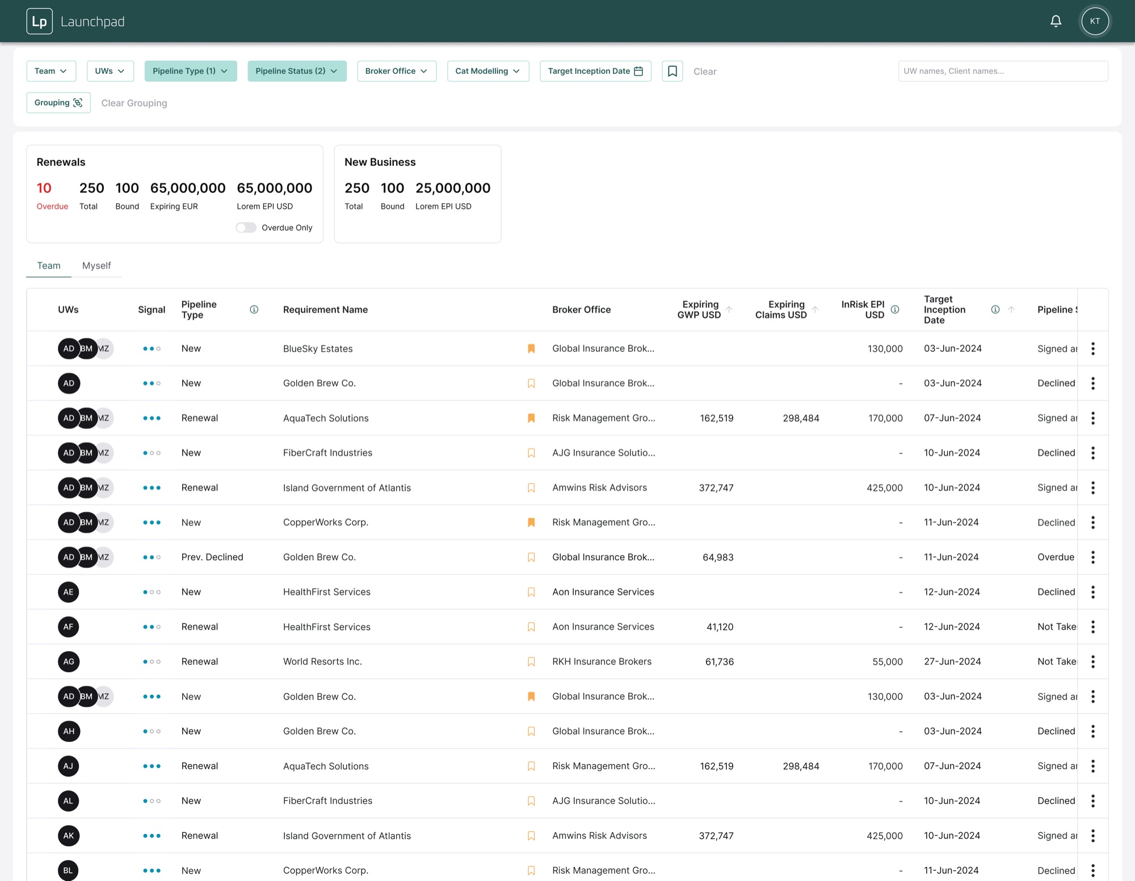The image size is (1135, 881).
Task: Show the Target Inception Date info icon
Action: pos(995,309)
